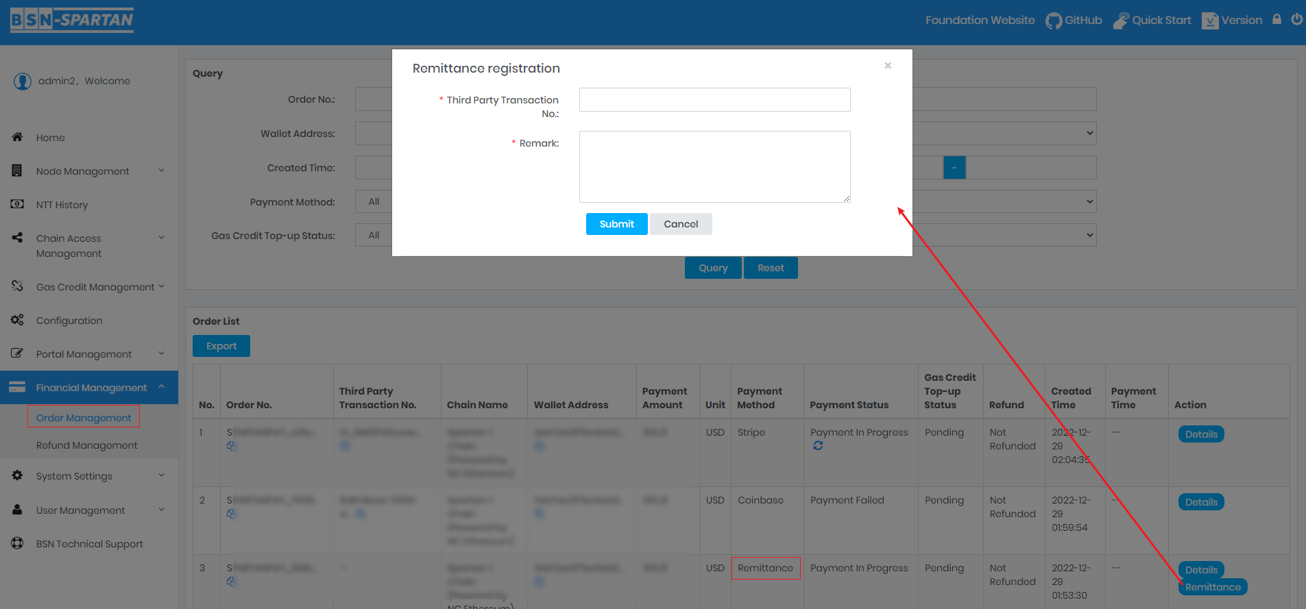Cancel the remittance registration dialog

681,224
